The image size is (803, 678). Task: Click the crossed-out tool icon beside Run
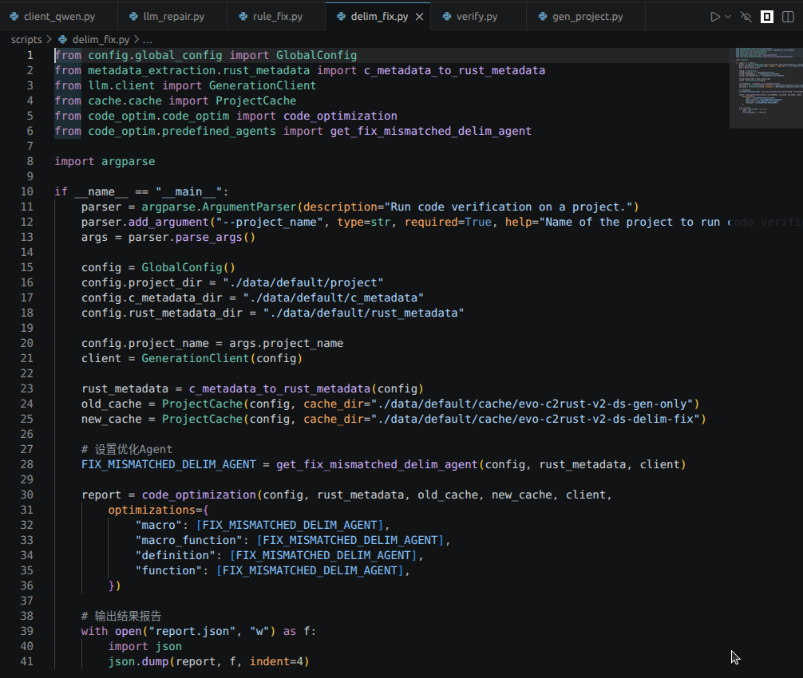746,17
